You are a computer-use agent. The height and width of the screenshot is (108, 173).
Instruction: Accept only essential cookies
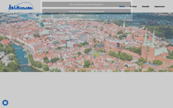pyautogui.click(x=86, y=4)
